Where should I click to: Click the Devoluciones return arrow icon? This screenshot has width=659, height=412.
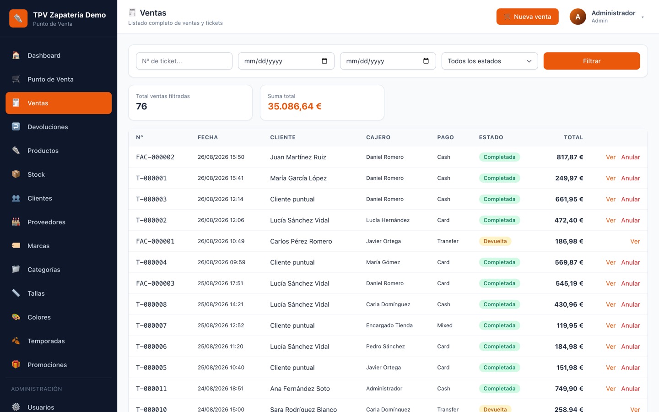click(16, 127)
